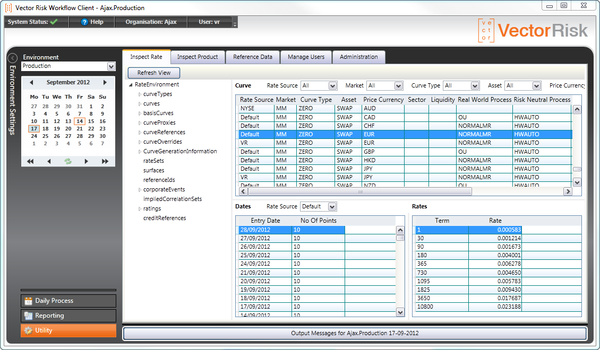The width and height of the screenshot is (600, 350).
Task: Select the rateSets tree item
Action: tap(153, 161)
